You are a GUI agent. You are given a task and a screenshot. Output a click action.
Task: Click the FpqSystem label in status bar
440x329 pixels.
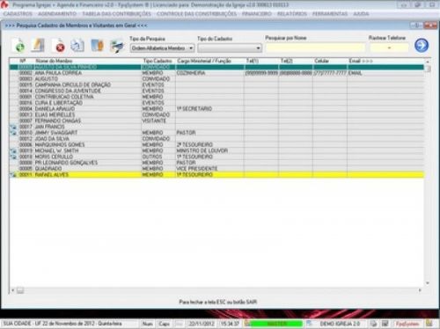tap(407, 324)
